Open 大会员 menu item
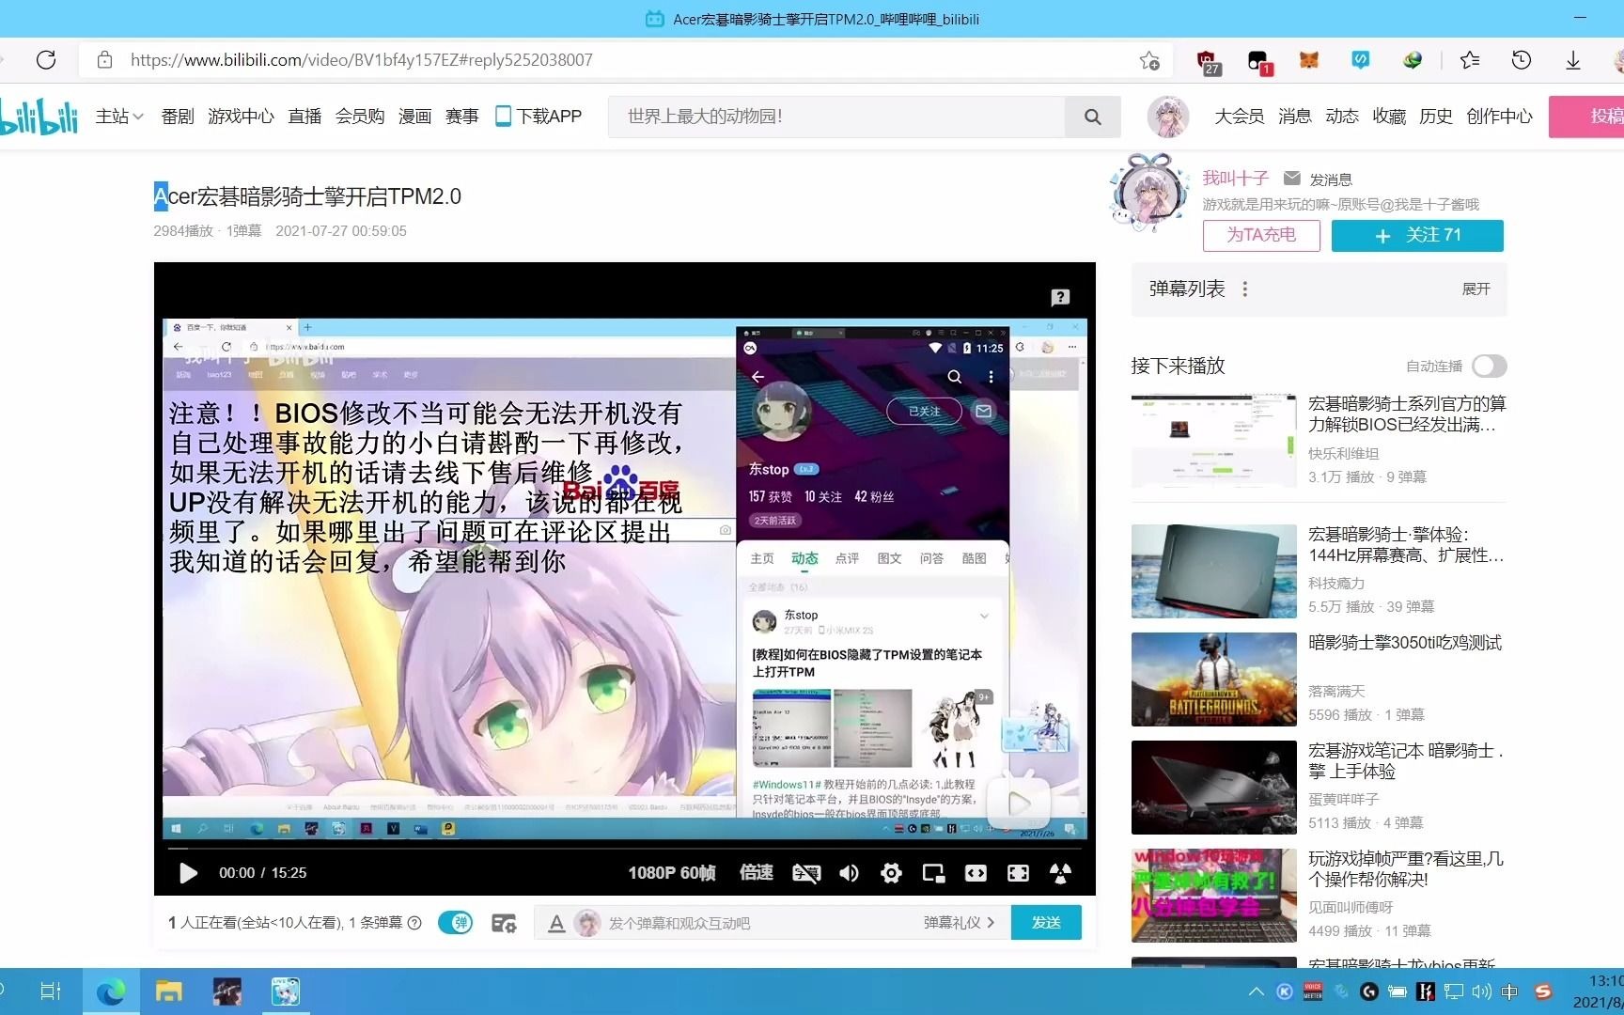This screenshot has width=1624, height=1015. click(x=1239, y=117)
